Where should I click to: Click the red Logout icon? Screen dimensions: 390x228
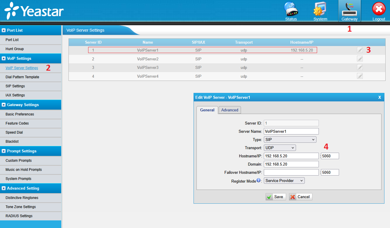[379, 11]
